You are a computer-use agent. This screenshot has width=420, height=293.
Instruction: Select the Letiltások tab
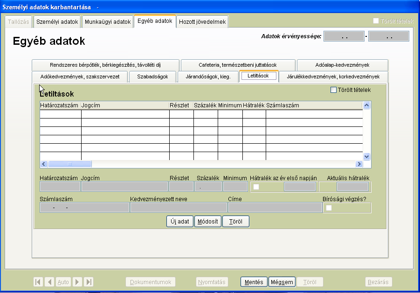pos(258,76)
